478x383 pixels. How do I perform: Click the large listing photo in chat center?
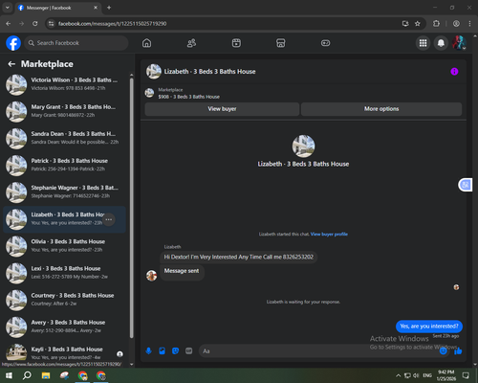[303, 146]
